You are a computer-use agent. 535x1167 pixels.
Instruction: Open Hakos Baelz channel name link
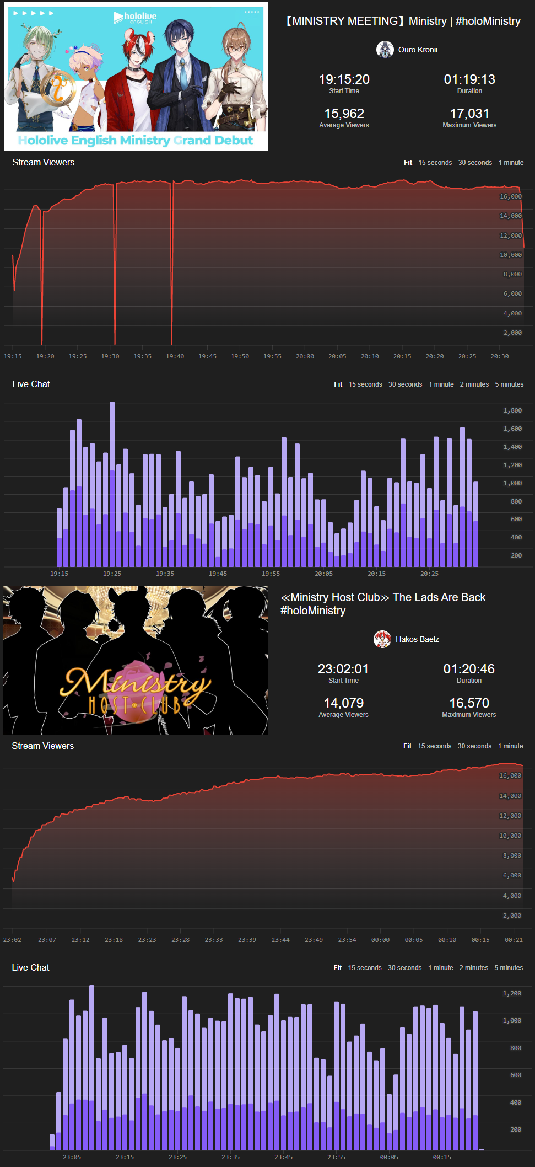point(417,639)
